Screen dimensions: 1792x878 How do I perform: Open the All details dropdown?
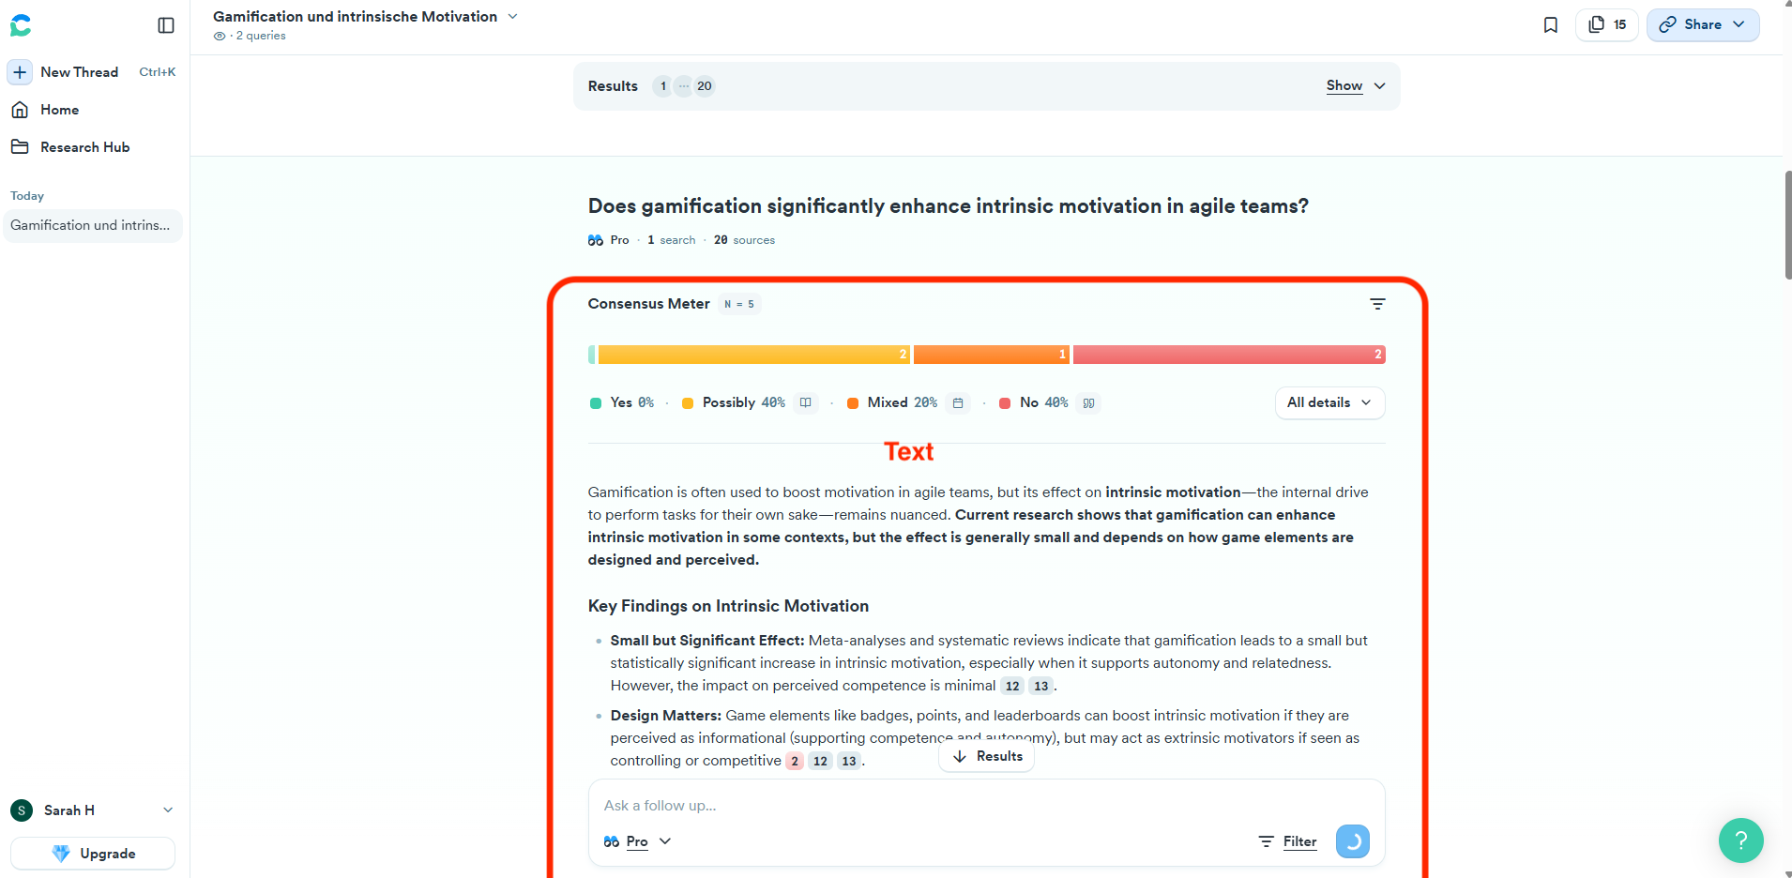[x=1329, y=402]
